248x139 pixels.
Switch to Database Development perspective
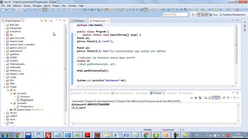[232, 15]
